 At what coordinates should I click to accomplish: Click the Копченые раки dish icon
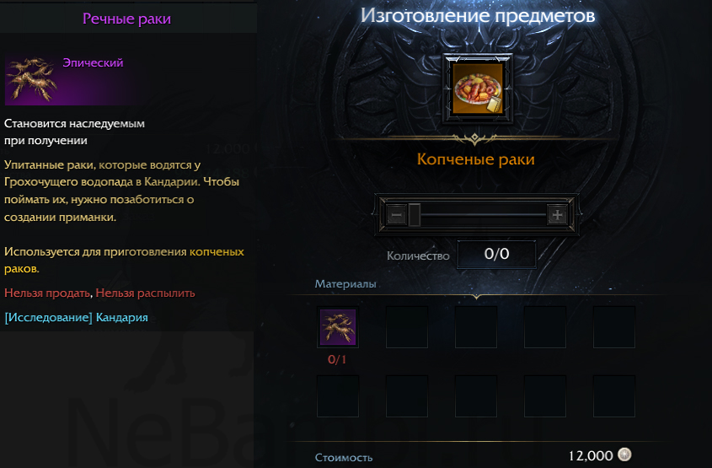(477, 89)
